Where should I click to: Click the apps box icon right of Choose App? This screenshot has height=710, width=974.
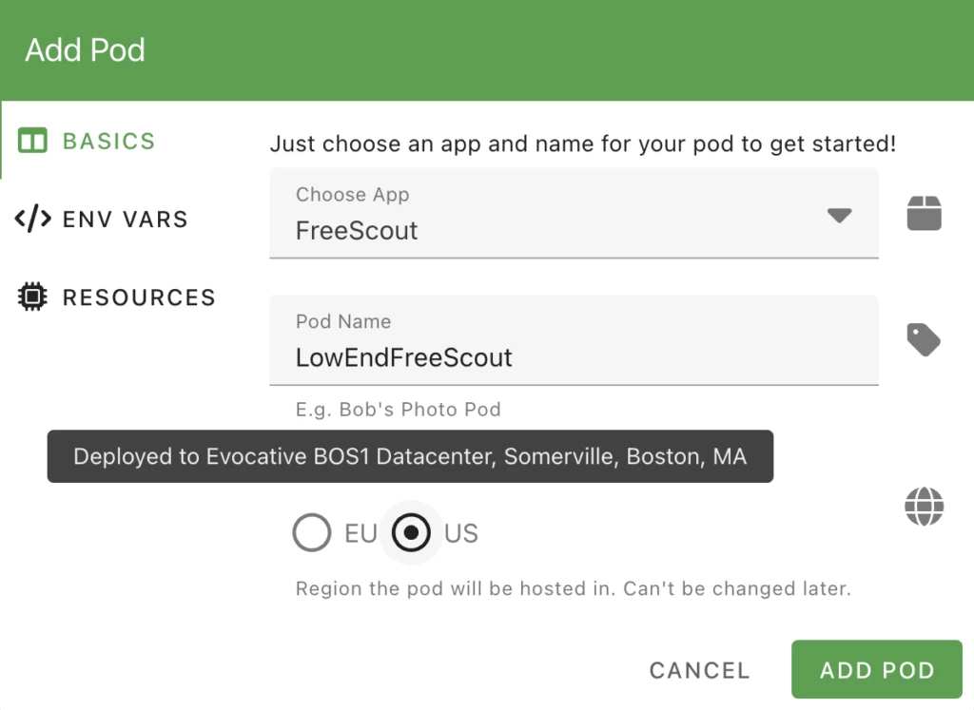[x=924, y=214]
